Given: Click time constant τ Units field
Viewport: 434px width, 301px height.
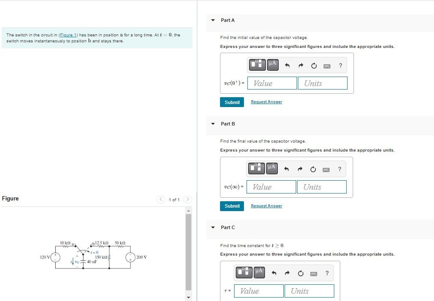Looking at the screenshot, I should [309, 291].
